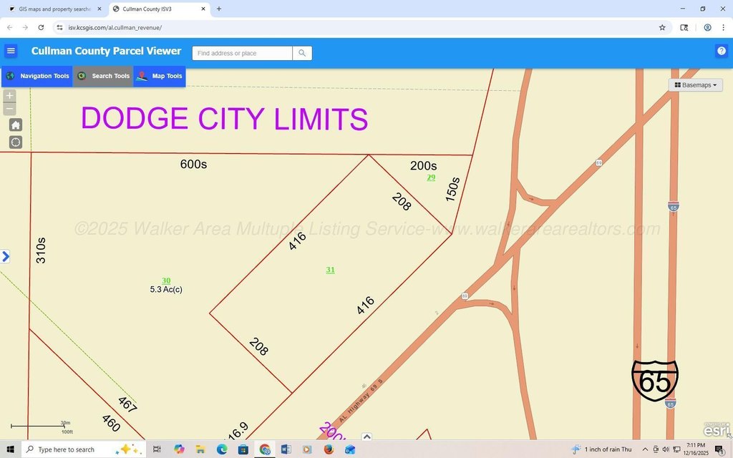Focus the Find address or place field
Screen dimensions: 733x458
tap(242, 54)
